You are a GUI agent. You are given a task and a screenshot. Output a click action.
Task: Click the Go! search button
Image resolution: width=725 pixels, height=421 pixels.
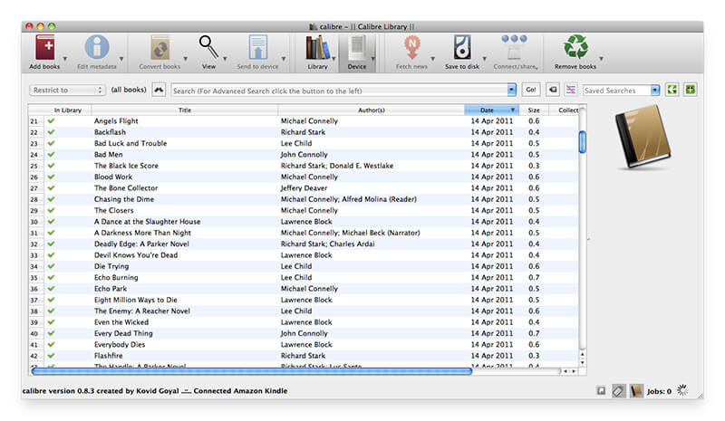tap(531, 90)
